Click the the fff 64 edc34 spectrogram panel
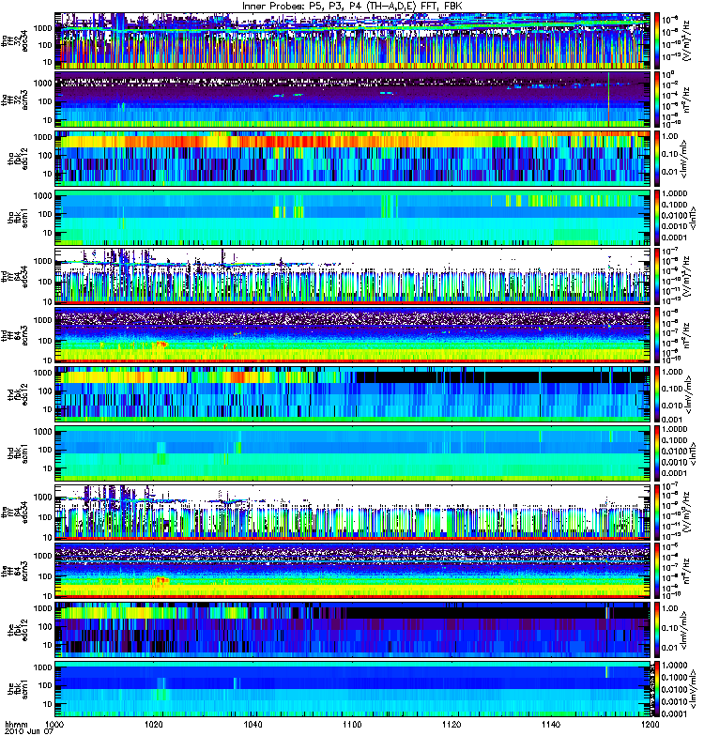The width and height of the screenshot is (704, 751). pos(353,512)
